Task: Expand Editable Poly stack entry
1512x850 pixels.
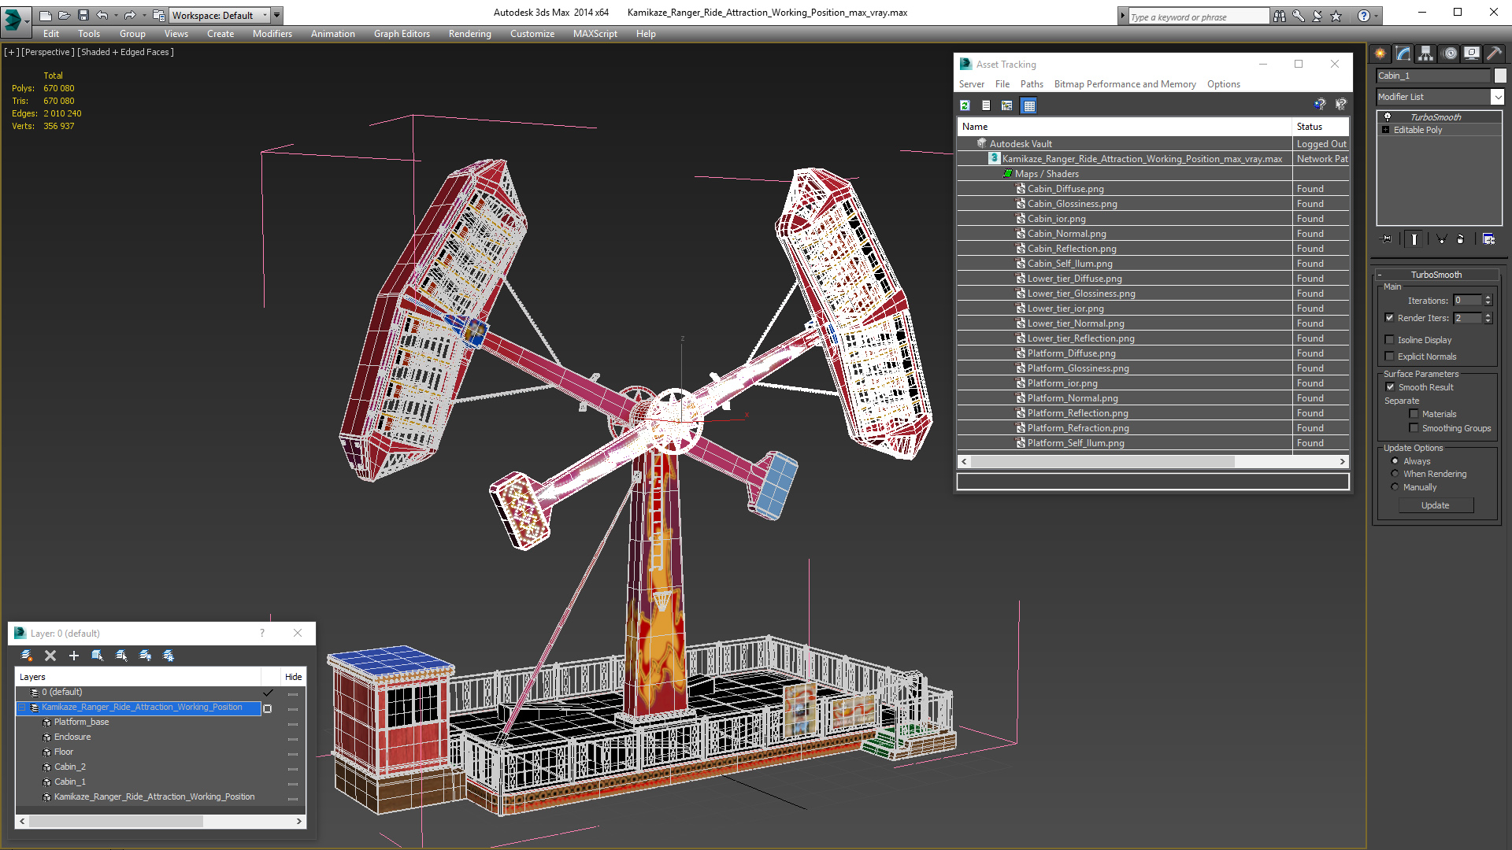Action: pyautogui.click(x=1386, y=130)
